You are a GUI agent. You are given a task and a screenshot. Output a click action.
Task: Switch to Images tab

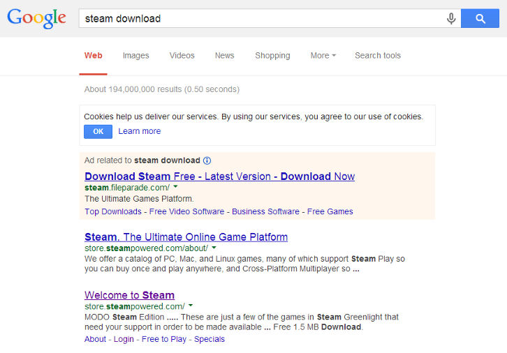click(135, 56)
